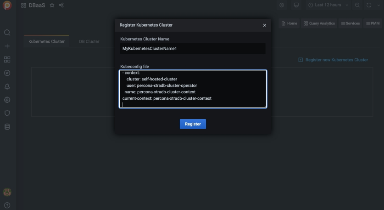Open the Query Analytics link
The height and width of the screenshot is (210, 384).
pyautogui.click(x=319, y=23)
